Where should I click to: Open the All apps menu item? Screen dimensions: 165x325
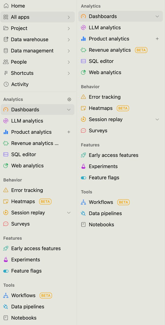tap(20, 17)
